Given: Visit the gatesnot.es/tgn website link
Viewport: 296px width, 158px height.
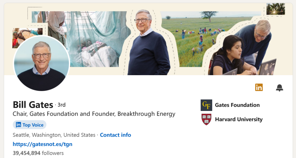Looking at the screenshot, I should (x=42, y=144).
